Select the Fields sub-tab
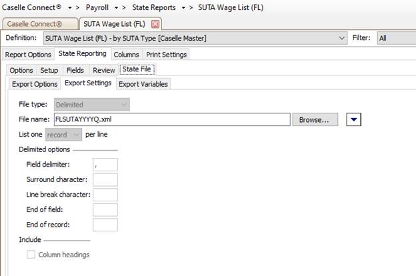 (x=75, y=70)
